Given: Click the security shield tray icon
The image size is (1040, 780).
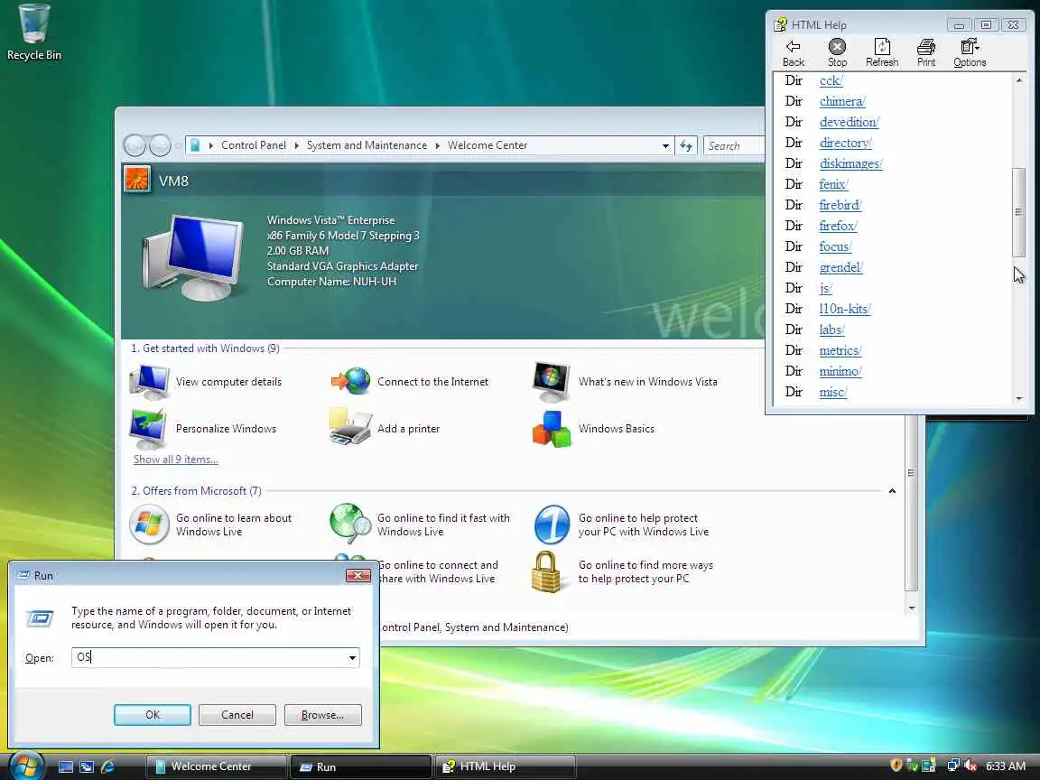Looking at the screenshot, I should 896,766.
